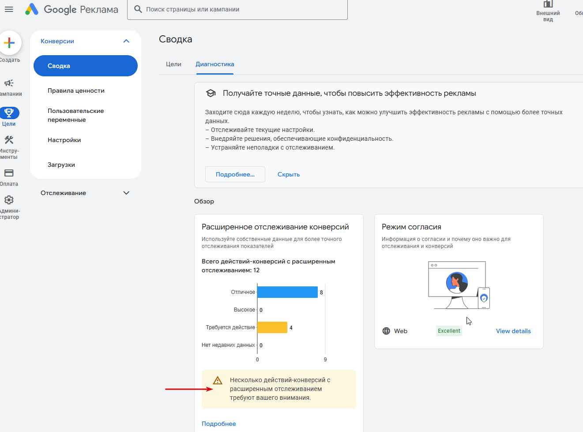Click the Подробнее… button in banner
This screenshot has width=583, height=432.
pyautogui.click(x=235, y=174)
